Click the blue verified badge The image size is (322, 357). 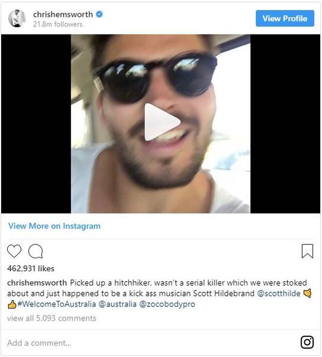coord(99,14)
